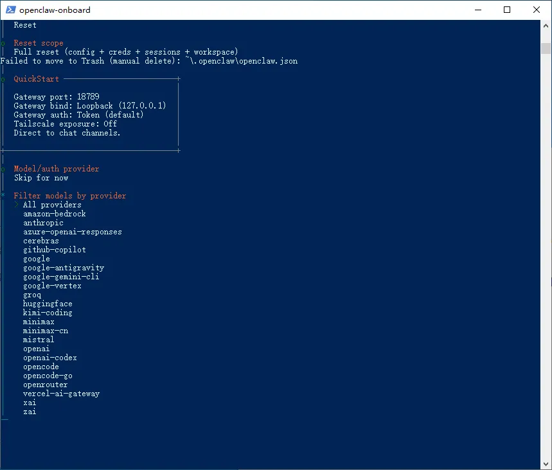Click the PowerShell icon in the title bar
Viewport: 552px width, 470px height.
(x=10, y=10)
